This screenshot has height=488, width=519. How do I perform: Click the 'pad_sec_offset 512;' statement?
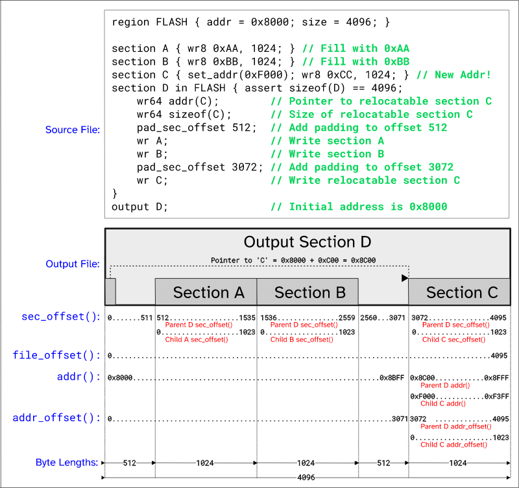[197, 128]
